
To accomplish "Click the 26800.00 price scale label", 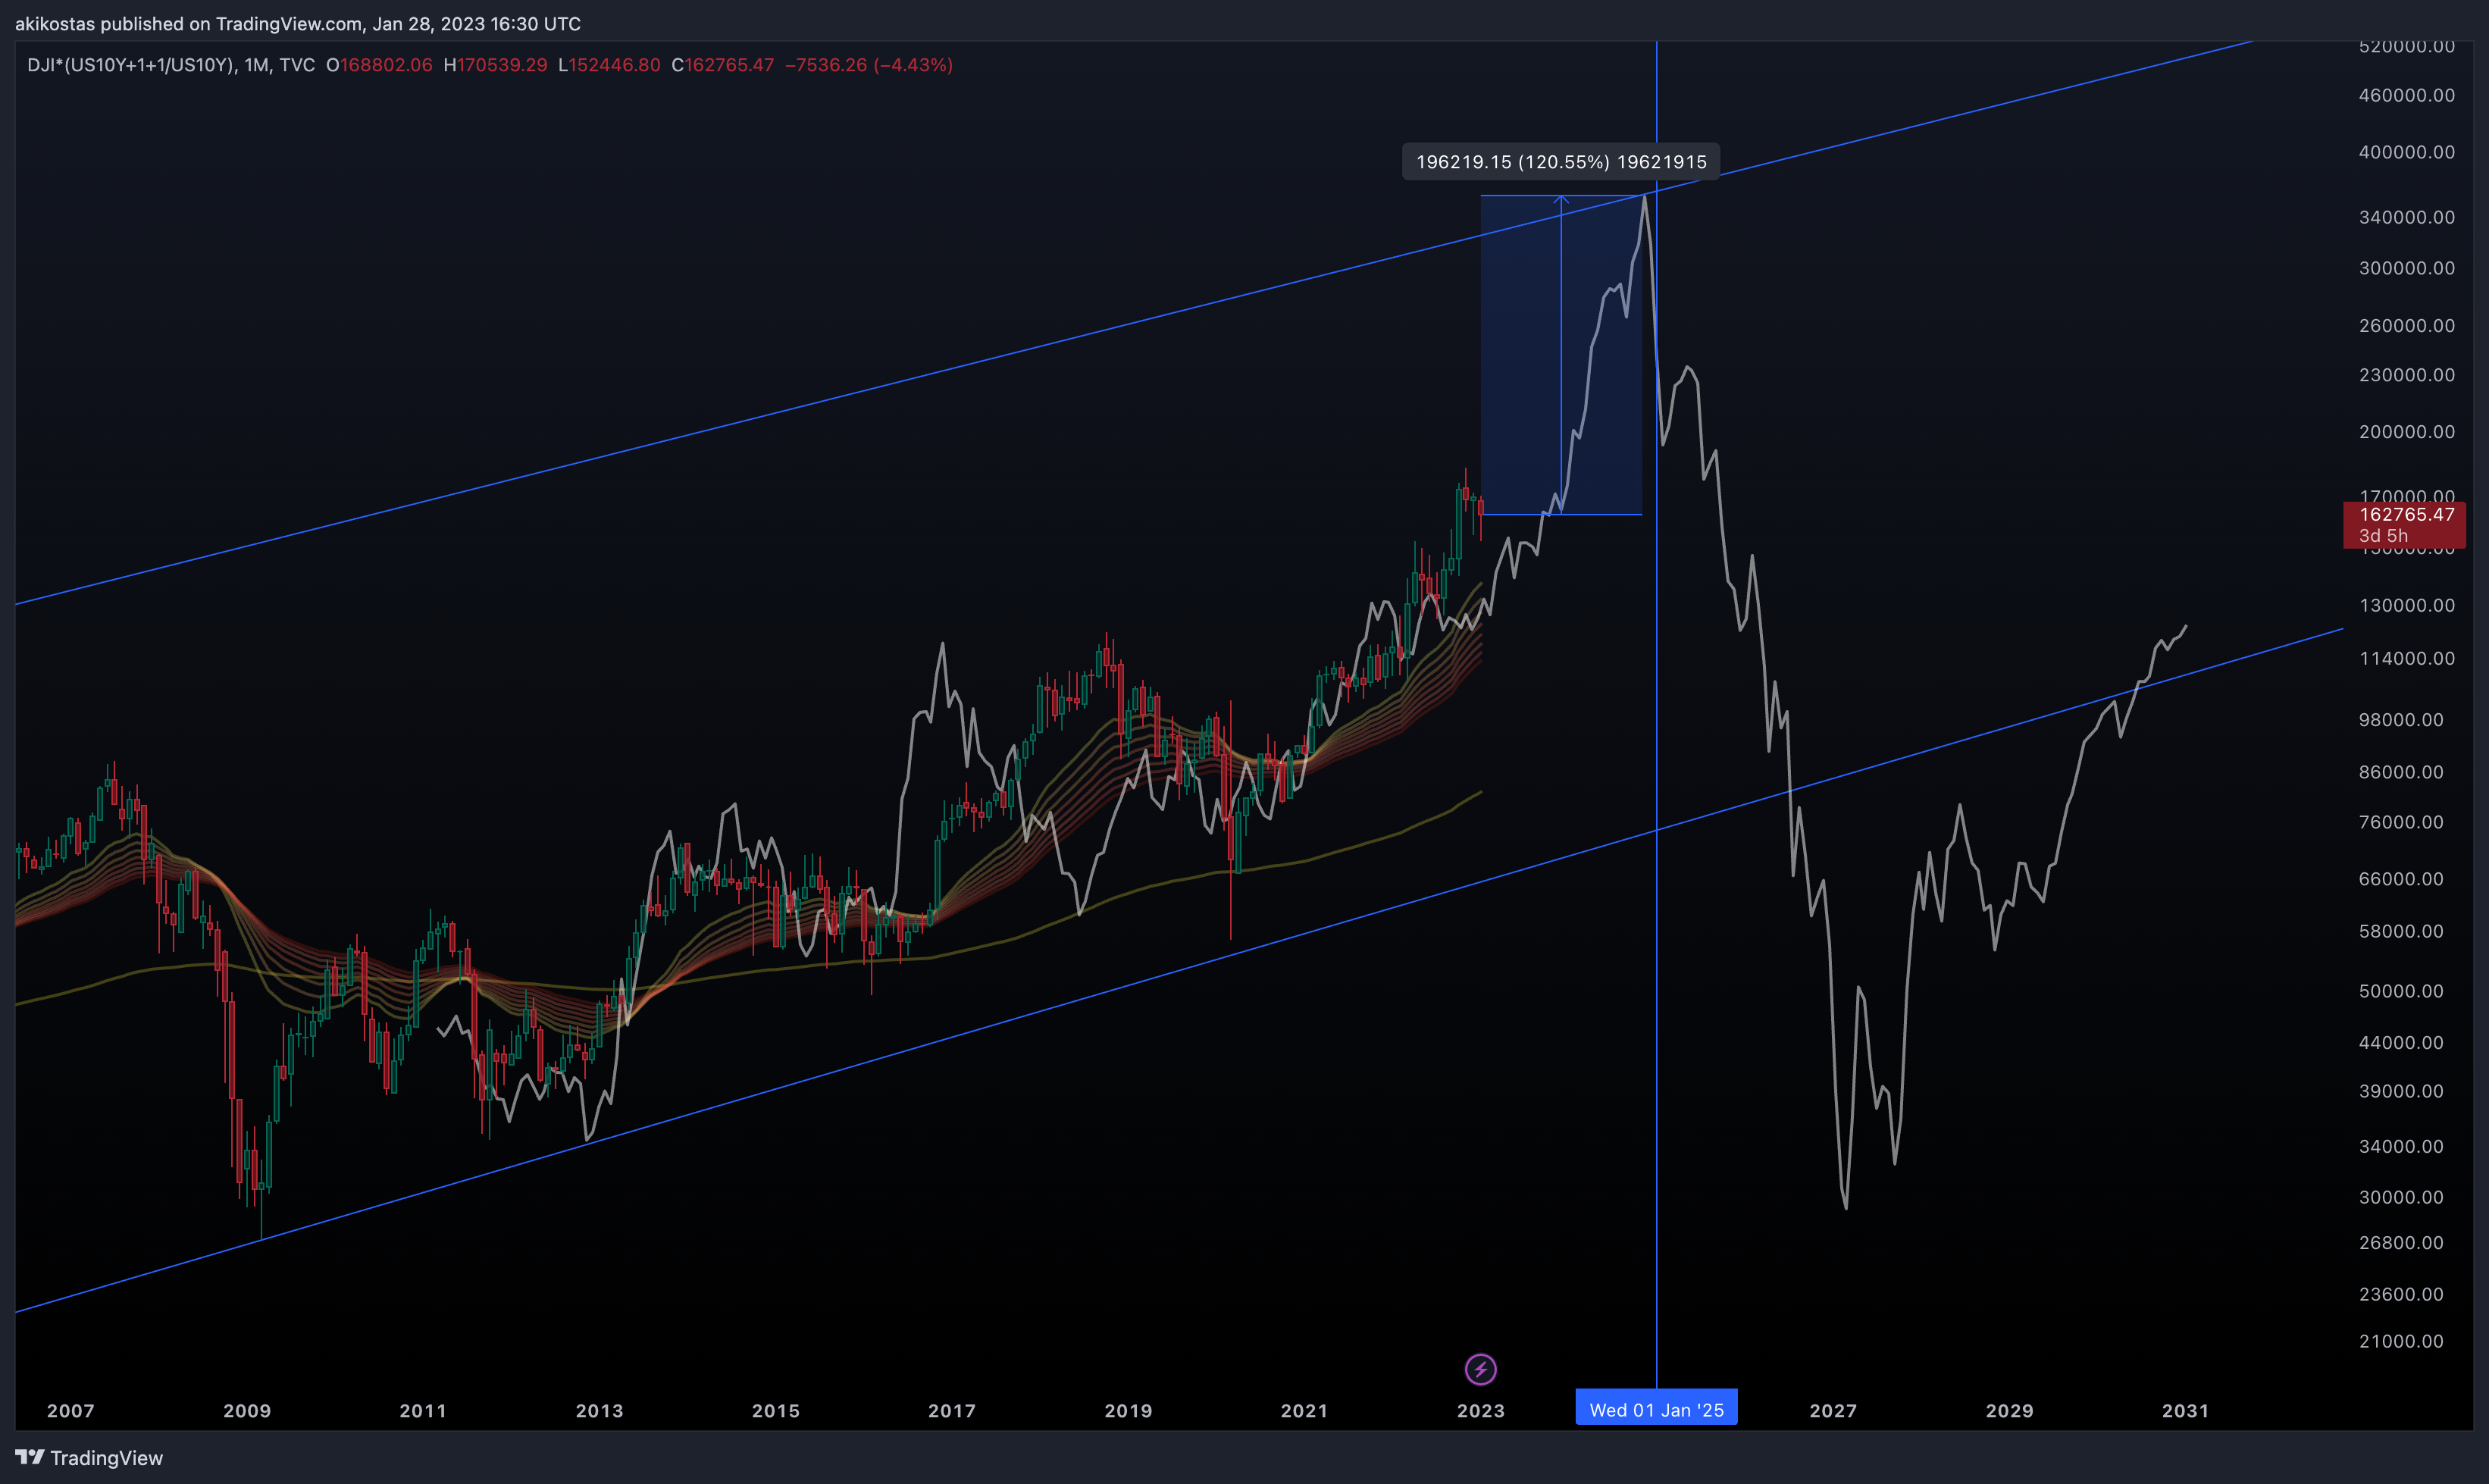I will [x=2401, y=1243].
